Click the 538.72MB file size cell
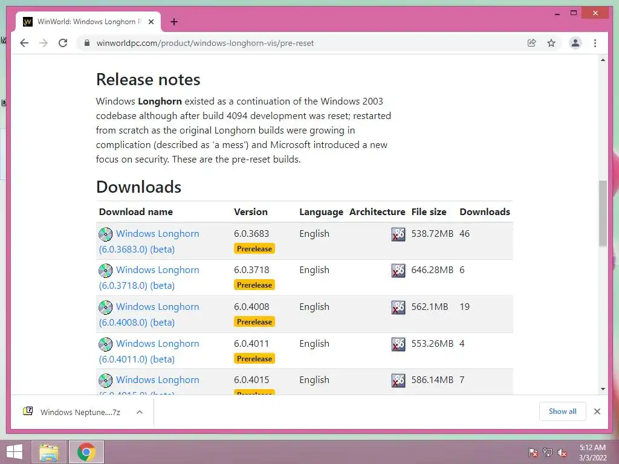This screenshot has height=464, width=619. pos(432,234)
